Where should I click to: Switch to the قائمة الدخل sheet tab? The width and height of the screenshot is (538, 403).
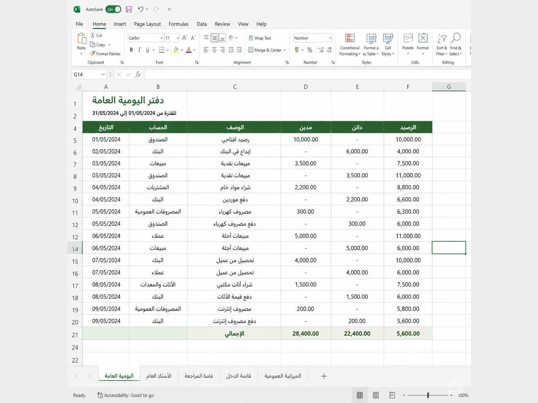coord(238,376)
